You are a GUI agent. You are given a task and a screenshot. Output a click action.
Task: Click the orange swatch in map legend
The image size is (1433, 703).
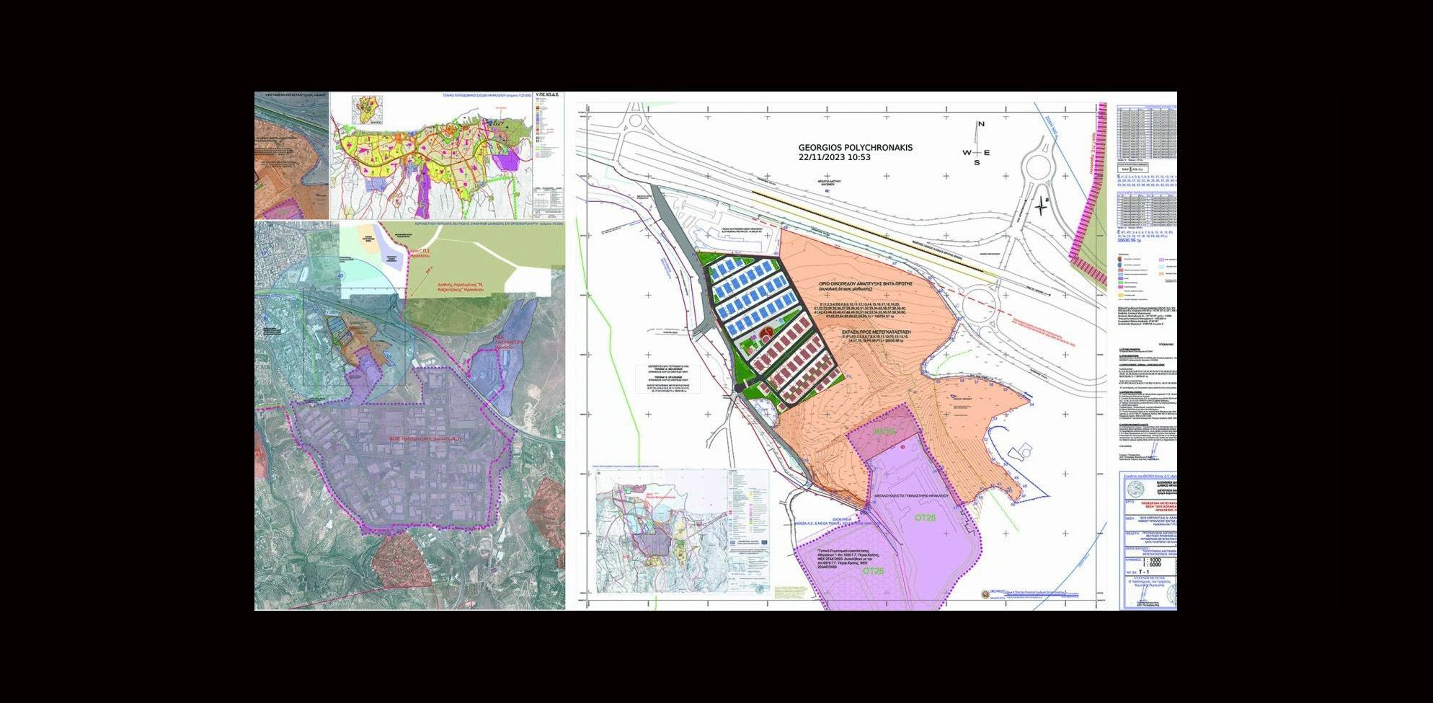[1161, 274]
